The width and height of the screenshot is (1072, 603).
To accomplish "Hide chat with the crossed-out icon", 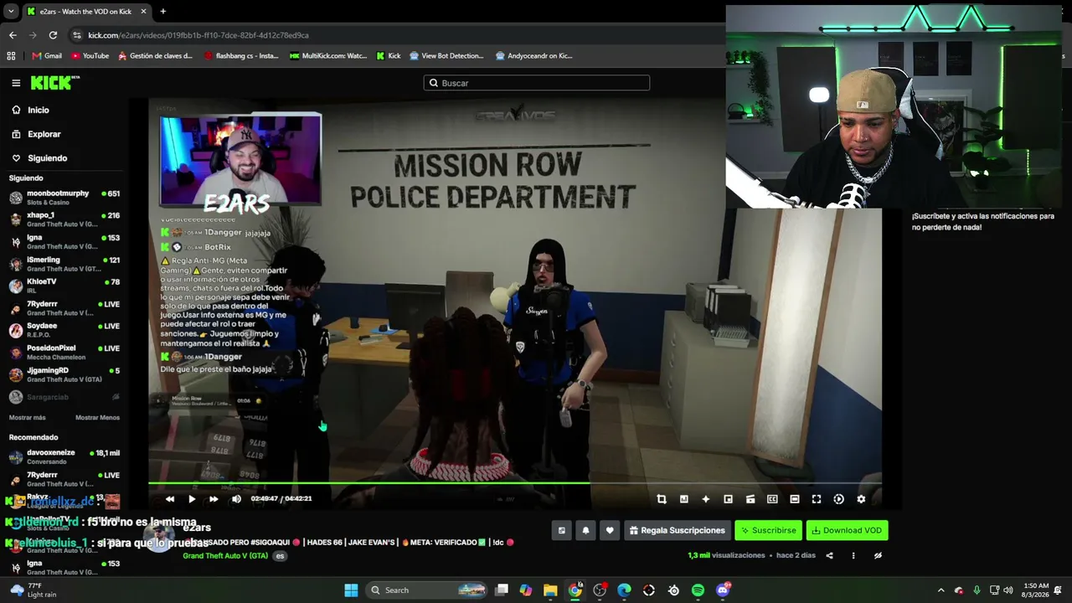I will pos(878,555).
